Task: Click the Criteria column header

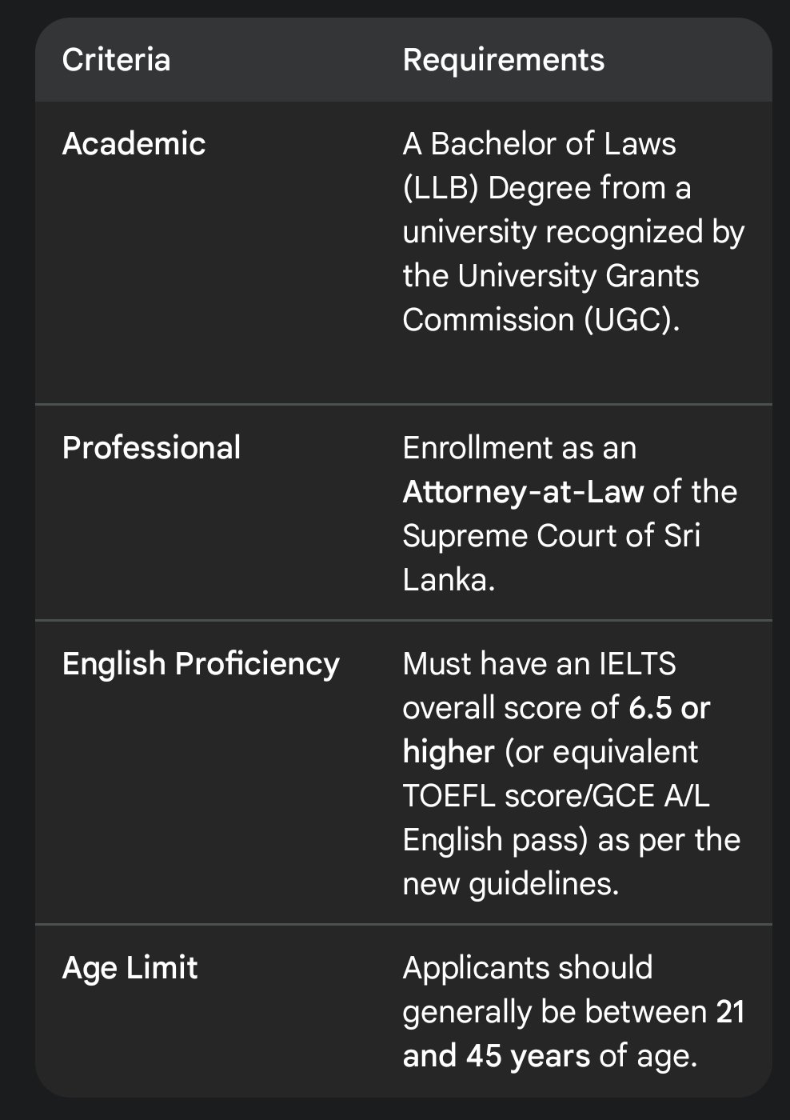Action: coord(116,60)
